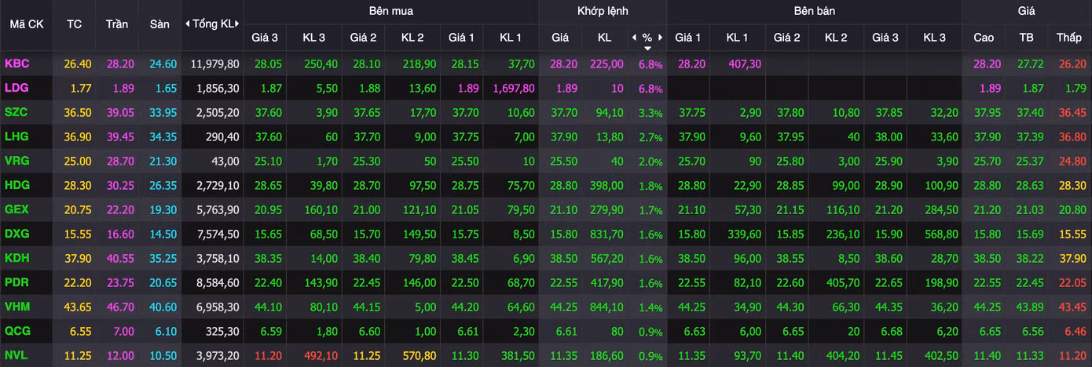Open the GEX stock symbol
The height and width of the screenshot is (367, 1092).
pos(16,209)
